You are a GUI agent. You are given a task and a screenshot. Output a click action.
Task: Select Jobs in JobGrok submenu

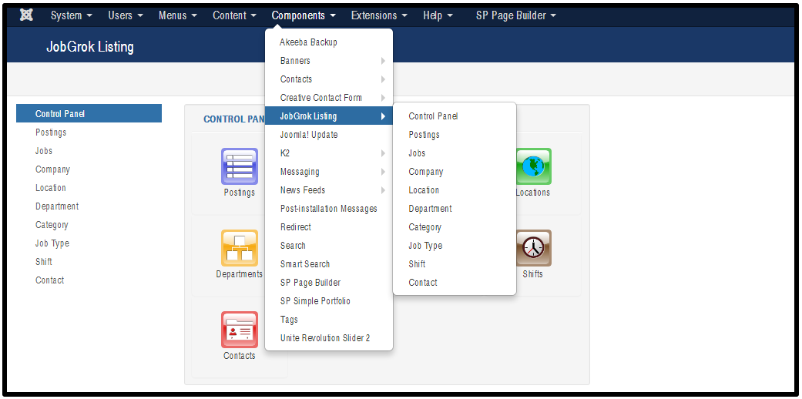455,153
